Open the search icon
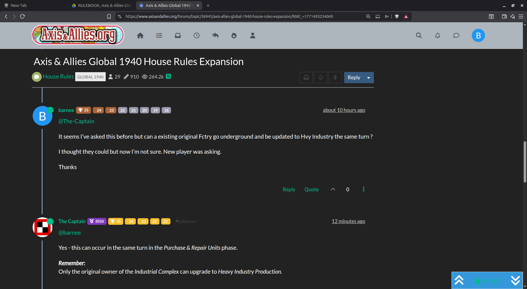527x289 pixels. click(x=419, y=35)
